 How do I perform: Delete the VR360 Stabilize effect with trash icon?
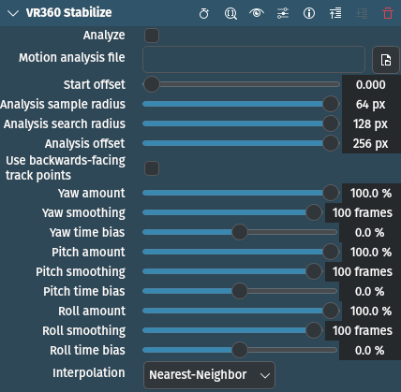388,13
